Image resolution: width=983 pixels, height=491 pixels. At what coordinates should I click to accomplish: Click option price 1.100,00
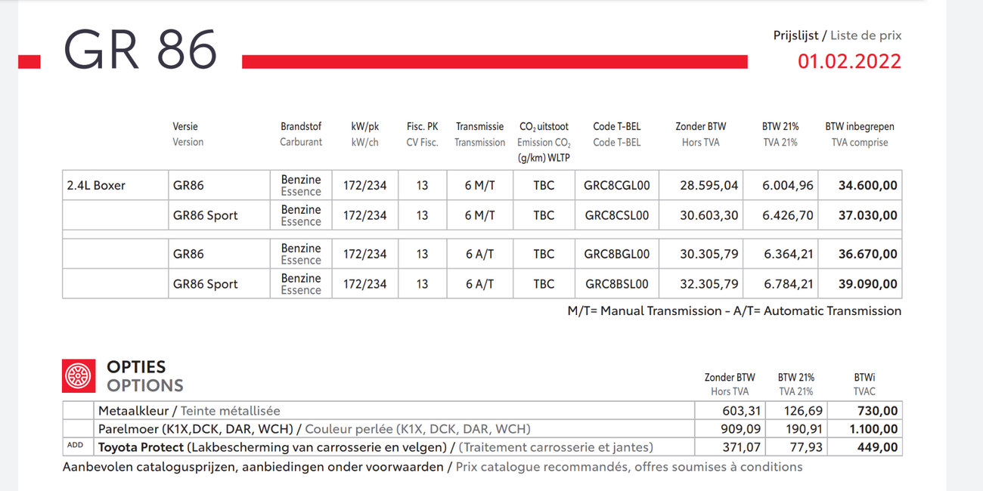pos(873,429)
